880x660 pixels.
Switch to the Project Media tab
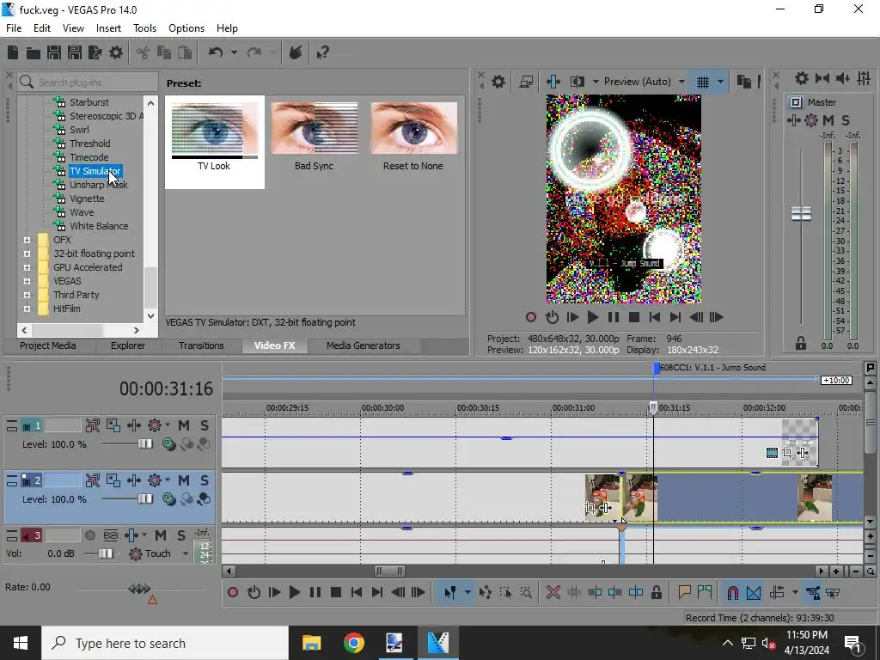(x=48, y=345)
